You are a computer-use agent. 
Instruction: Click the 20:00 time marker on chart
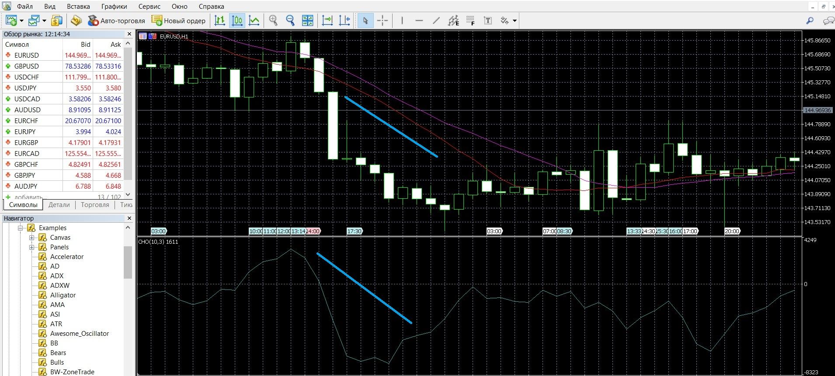[732, 231]
